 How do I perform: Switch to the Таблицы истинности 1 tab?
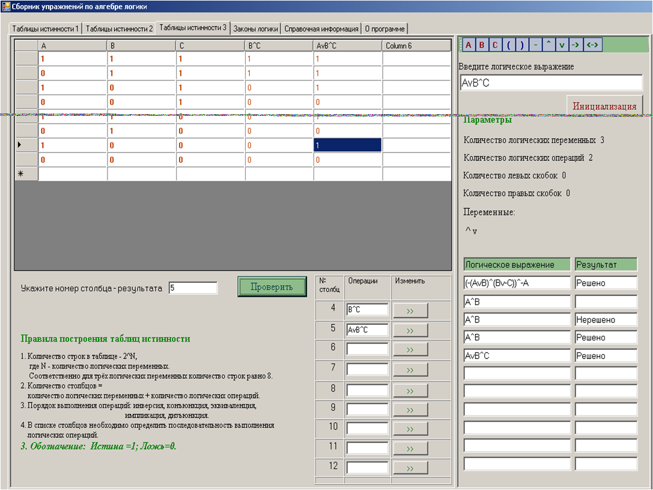coord(46,29)
